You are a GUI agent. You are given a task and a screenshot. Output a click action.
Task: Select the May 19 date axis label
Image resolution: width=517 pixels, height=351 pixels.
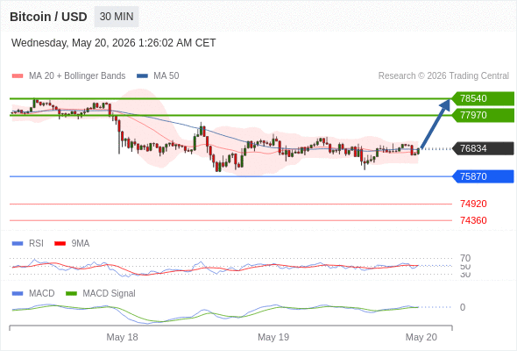[x=273, y=337]
